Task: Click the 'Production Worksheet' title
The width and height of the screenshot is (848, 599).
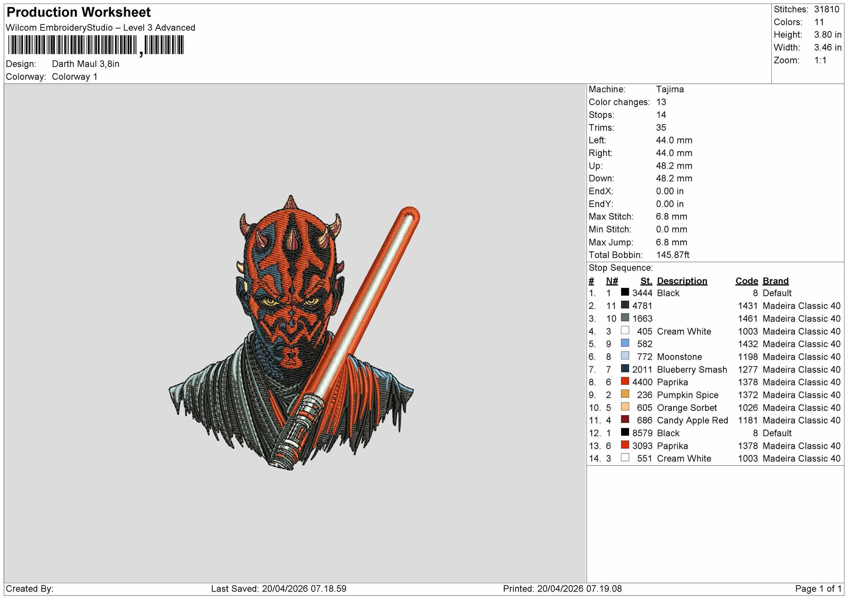Action: [79, 12]
